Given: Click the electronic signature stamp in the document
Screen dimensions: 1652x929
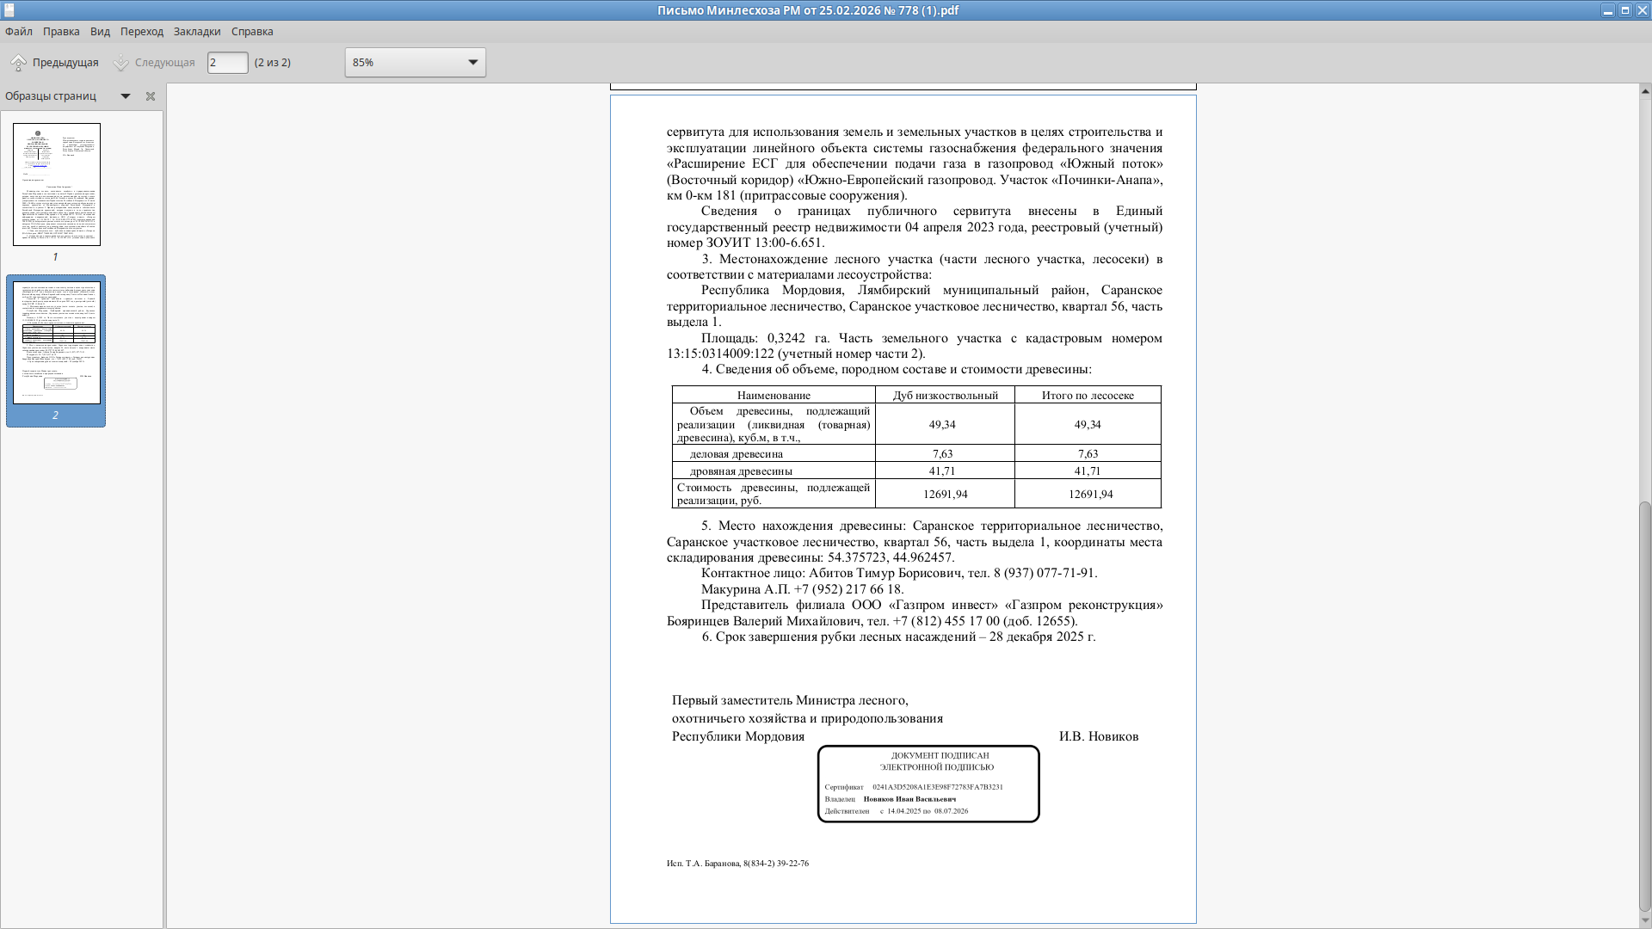Looking at the screenshot, I should [928, 784].
